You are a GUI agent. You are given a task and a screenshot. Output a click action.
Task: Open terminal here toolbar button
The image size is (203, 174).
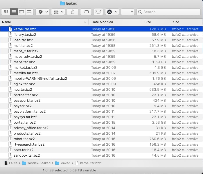coord(98,12)
